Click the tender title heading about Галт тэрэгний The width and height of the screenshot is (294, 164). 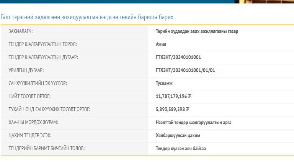(x=87, y=17)
